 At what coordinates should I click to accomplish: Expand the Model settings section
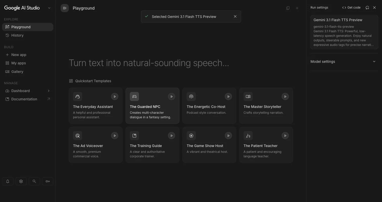tap(344, 62)
